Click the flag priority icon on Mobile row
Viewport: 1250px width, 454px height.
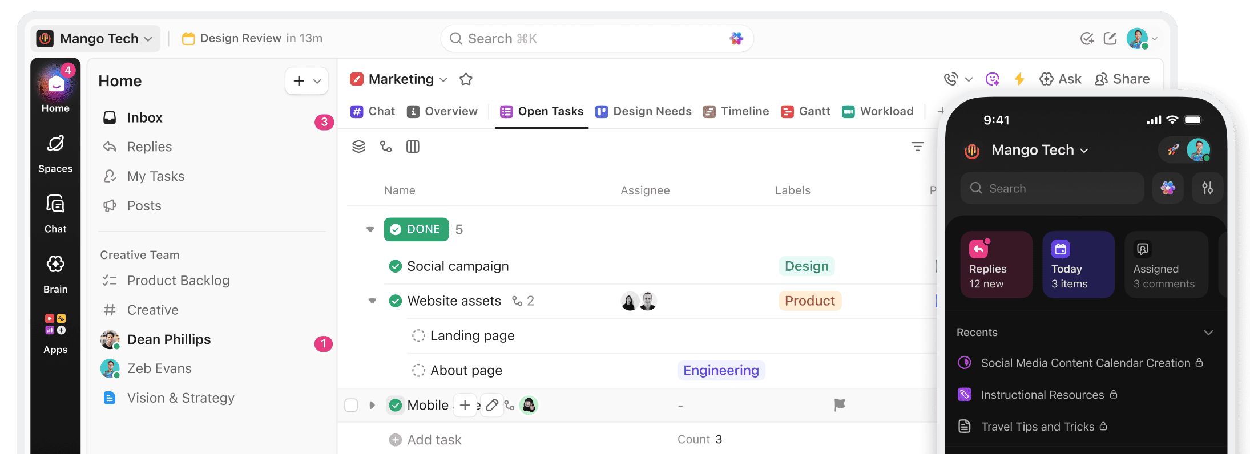tap(840, 405)
